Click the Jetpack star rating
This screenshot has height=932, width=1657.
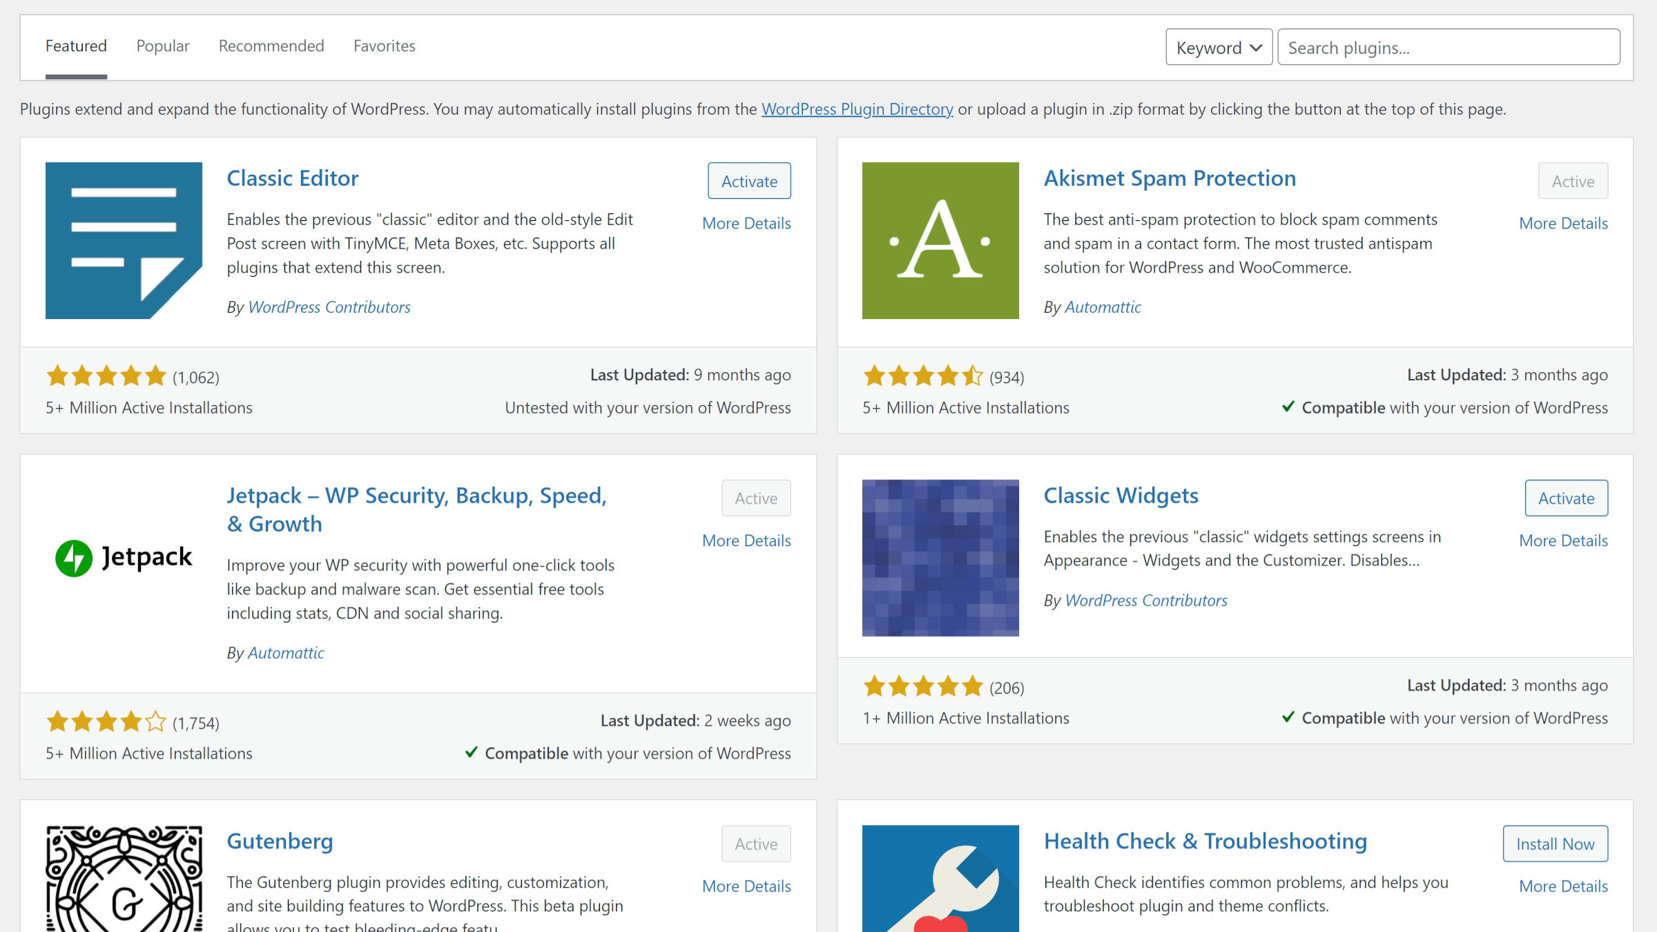click(106, 722)
